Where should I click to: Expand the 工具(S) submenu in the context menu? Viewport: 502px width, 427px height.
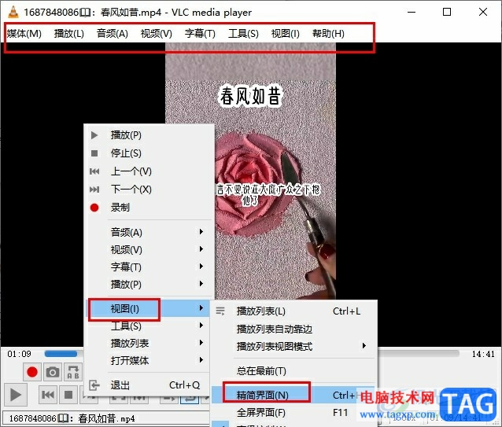tap(149, 326)
